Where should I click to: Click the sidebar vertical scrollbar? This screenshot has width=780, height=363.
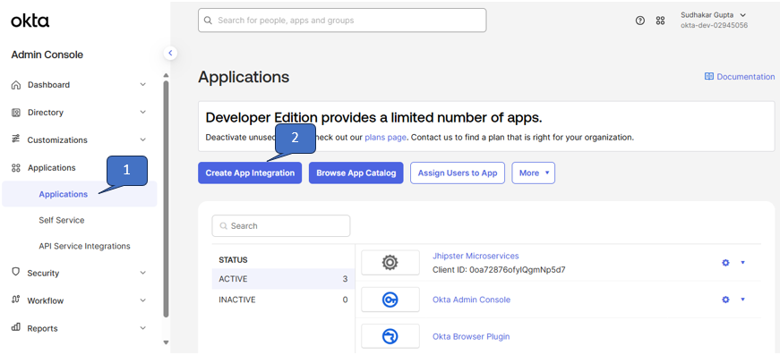click(x=167, y=198)
